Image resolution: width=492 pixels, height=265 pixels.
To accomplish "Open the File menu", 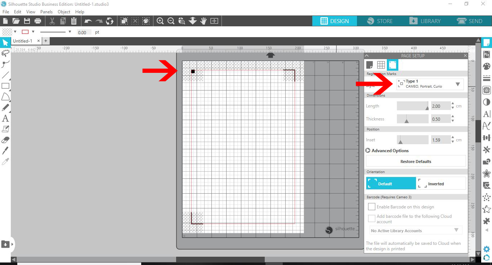I will coord(5,12).
